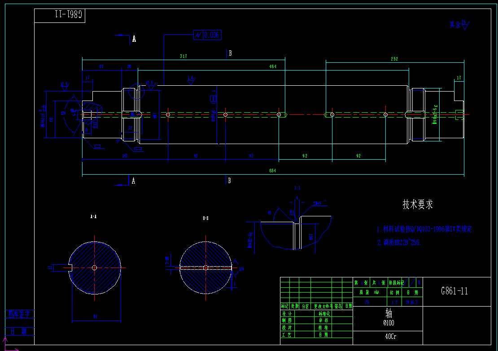Select the 252 dimension text
This screenshot has width=498, height=351.
tap(394, 59)
